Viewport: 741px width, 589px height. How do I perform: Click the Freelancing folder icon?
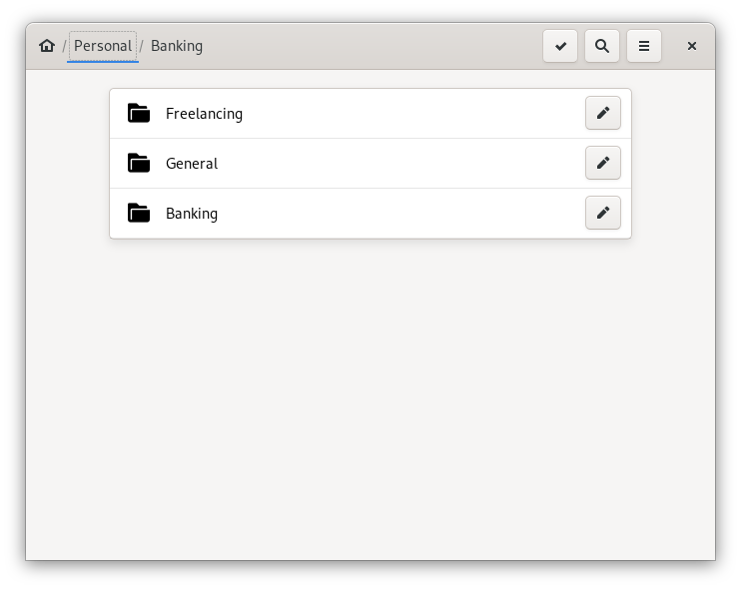(139, 114)
